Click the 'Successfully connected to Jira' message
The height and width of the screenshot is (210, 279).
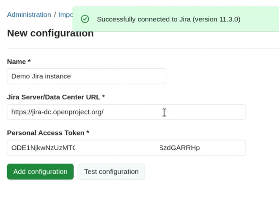coord(169,19)
